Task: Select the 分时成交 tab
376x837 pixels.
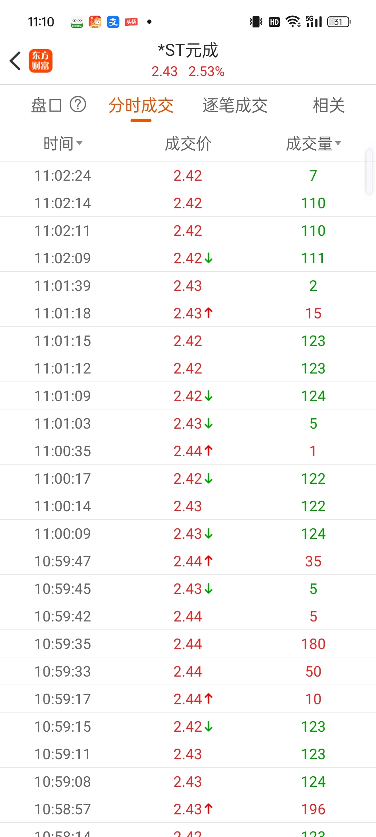Action: (x=141, y=105)
